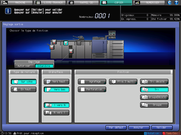Click the help question mark icon

click(x=176, y=2)
